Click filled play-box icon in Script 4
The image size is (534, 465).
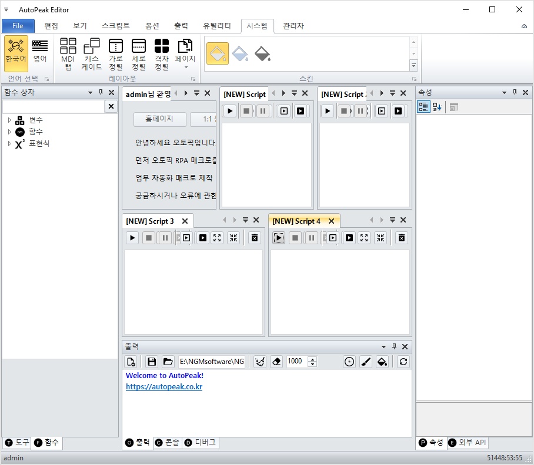pos(349,238)
